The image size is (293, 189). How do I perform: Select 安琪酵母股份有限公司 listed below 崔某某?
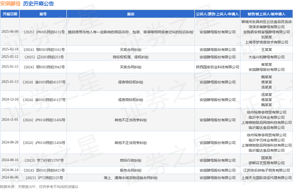click(x=266, y=70)
